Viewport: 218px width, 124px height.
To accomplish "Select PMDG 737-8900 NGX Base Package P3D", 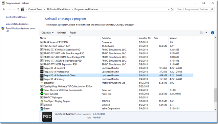I will coord(64,53).
